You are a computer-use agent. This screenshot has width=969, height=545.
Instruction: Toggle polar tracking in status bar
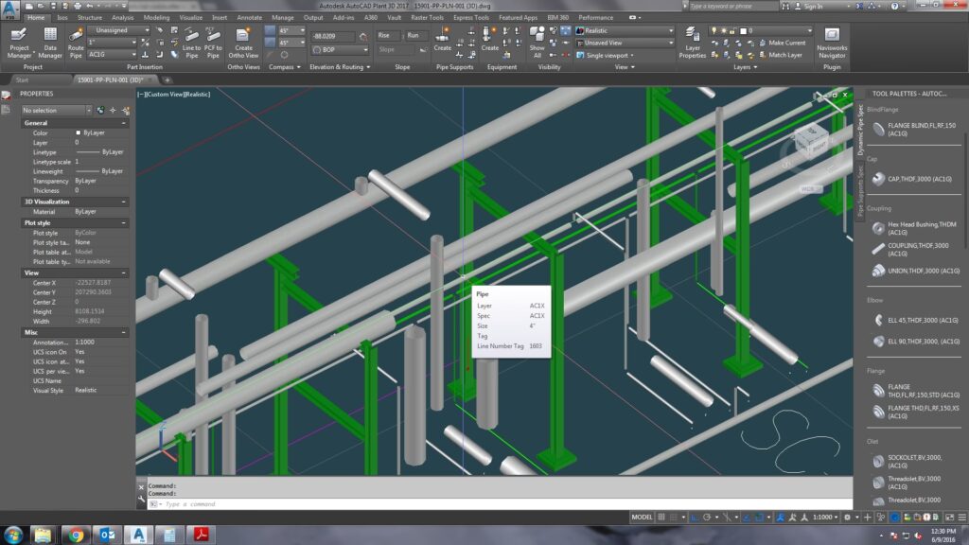pos(706,518)
